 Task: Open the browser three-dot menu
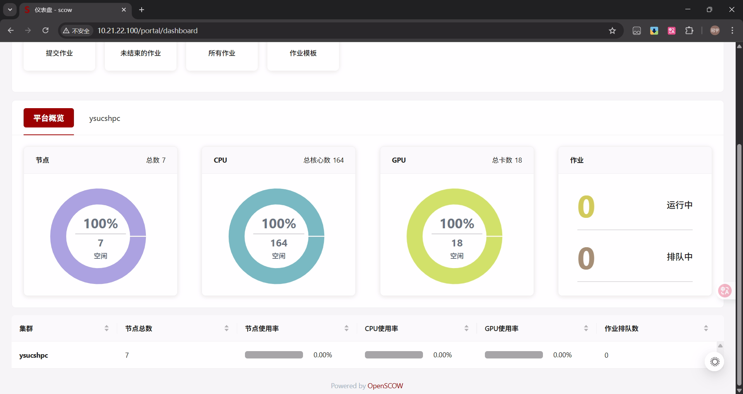732,31
